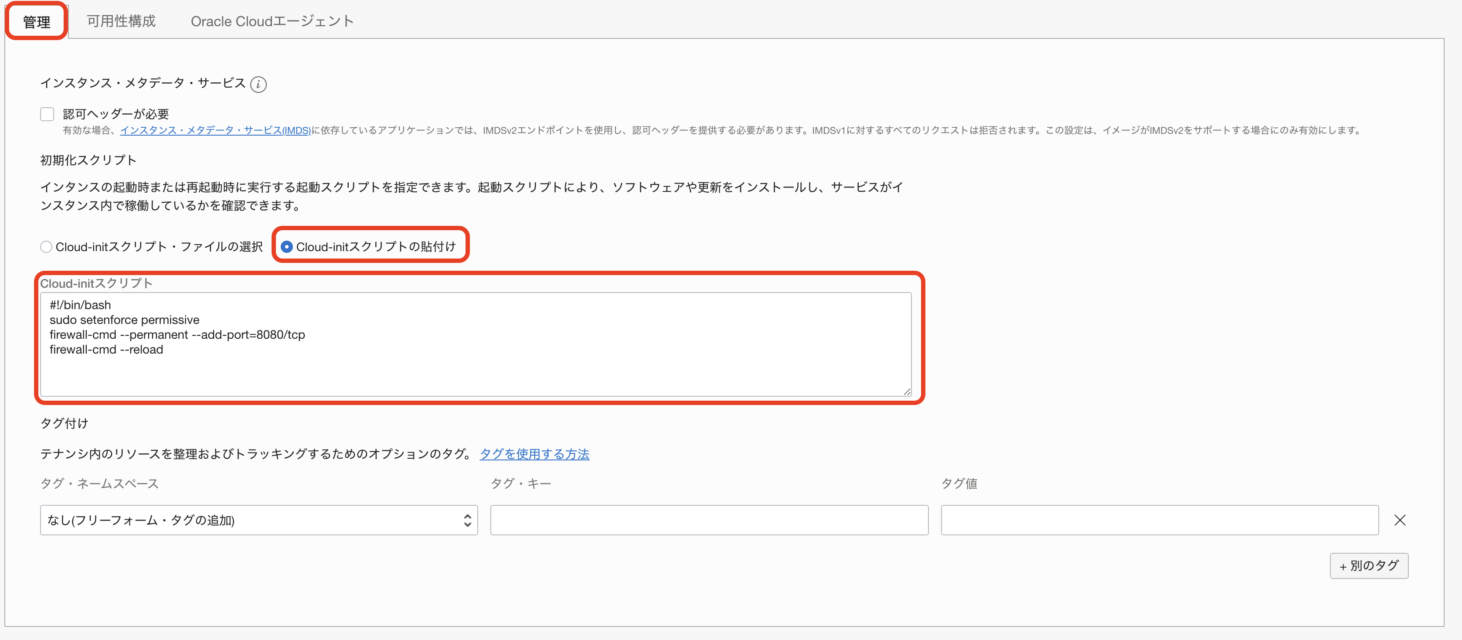
Task: Select Cloud-initスクリプト・ファイルの選択 radio option
Action: pyautogui.click(x=47, y=247)
